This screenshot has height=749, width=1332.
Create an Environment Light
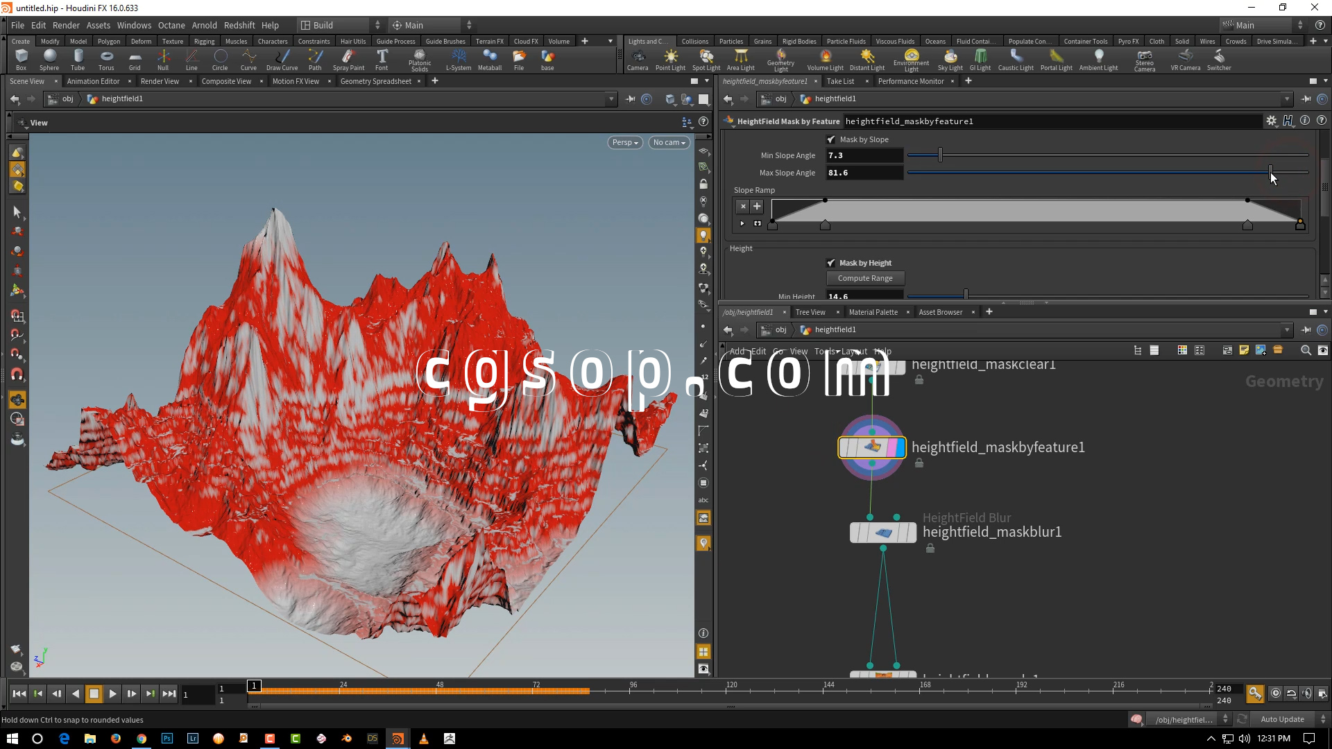click(x=911, y=59)
